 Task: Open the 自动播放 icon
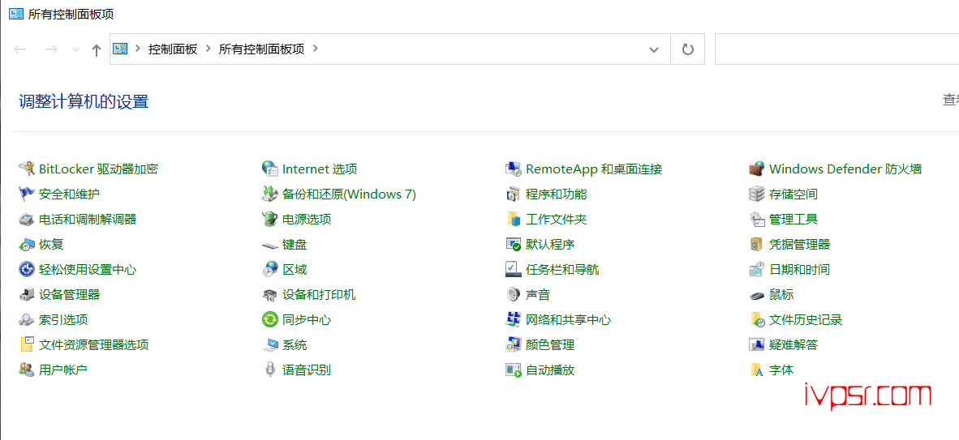(513, 370)
